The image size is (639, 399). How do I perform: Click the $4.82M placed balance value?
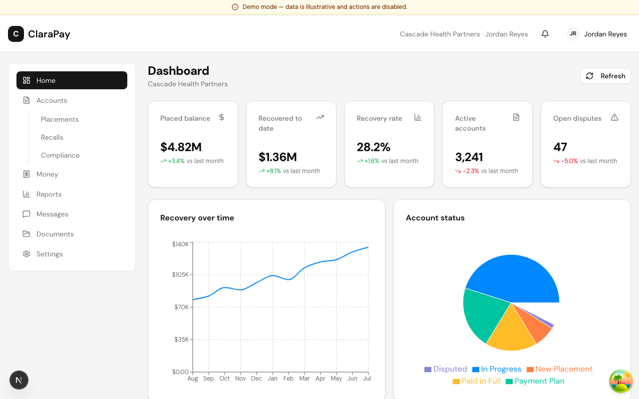click(181, 147)
